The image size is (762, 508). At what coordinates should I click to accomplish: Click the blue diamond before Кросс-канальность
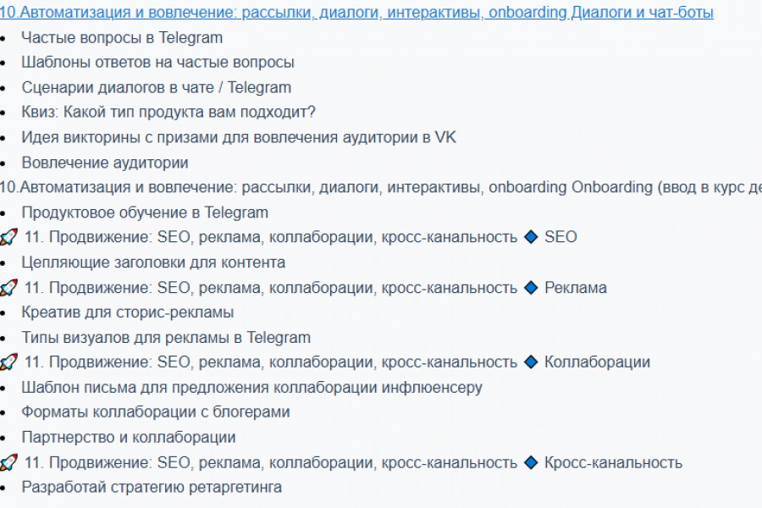tap(531, 462)
